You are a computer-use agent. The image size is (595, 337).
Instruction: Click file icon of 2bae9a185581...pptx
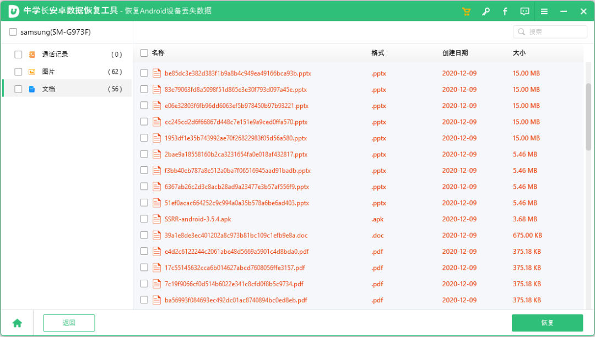click(x=156, y=154)
